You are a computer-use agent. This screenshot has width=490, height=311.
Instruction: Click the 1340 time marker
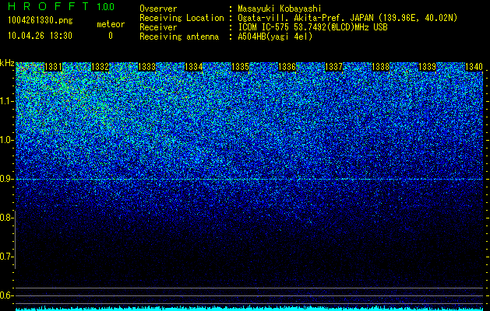[474, 67]
